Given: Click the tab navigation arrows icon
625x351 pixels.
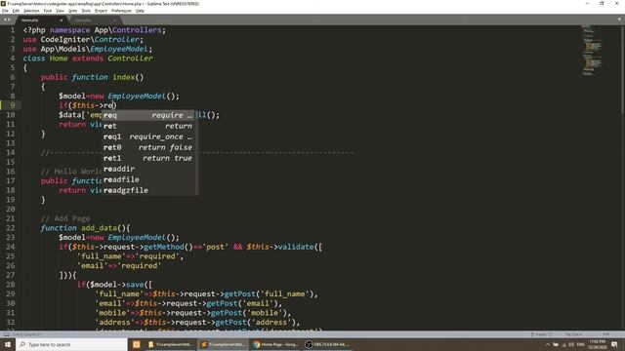Looking at the screenshot, I should pyautogui.click(x=7, y=19).
